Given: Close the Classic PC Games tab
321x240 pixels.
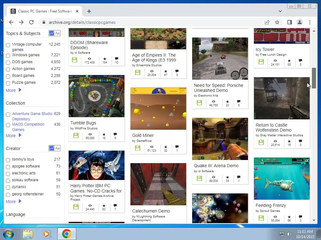Looking at the screenshot, I should click(77, 11).
